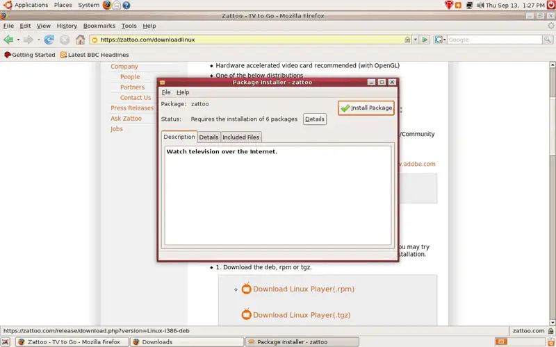Image resolution: width=556 pixels, height=347 pixels.
Task: Click the Latest BBC Headlines bookmark
Action: pos(95,55)
